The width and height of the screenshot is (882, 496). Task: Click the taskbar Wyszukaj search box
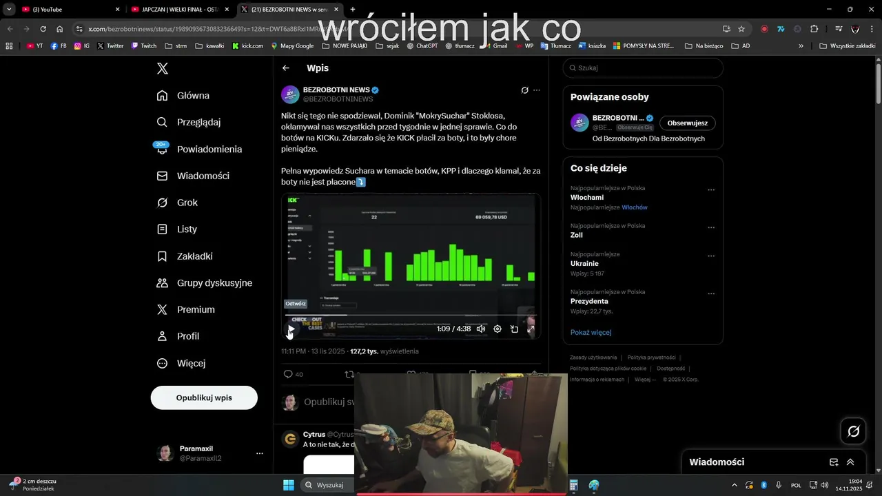[328, 486]
